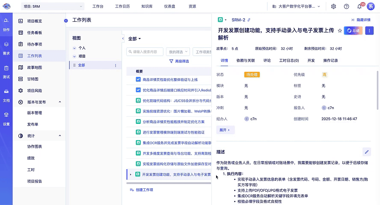Open the help question mark icon

point(346,6)
